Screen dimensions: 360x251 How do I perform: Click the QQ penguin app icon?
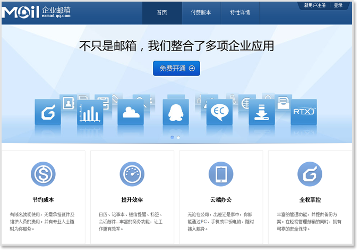point(176,112)
